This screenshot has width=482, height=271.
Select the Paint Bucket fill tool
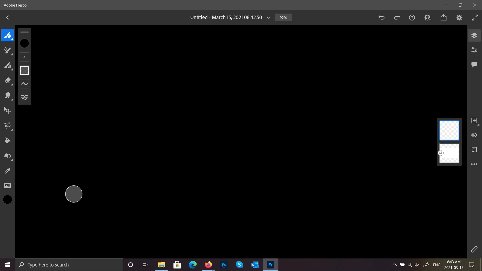pyautogui.click(x=8, y=141)
